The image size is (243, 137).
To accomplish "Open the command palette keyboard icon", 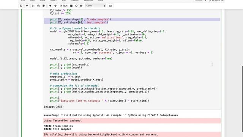I will coord(110,6).
